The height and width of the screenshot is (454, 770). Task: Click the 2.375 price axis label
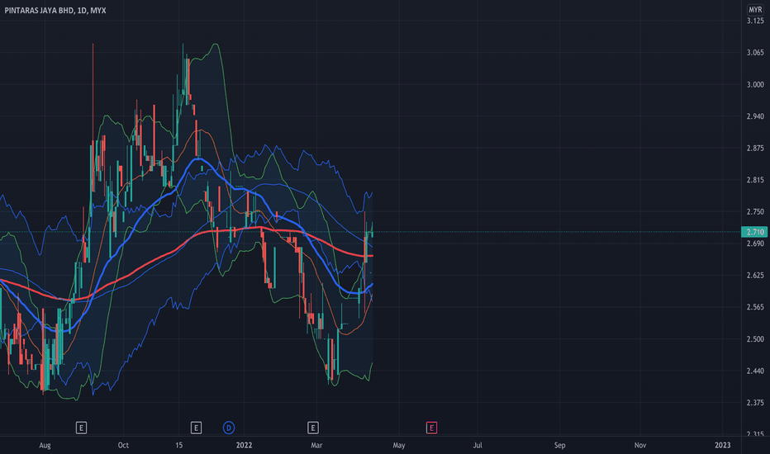[x=755, y=403]
